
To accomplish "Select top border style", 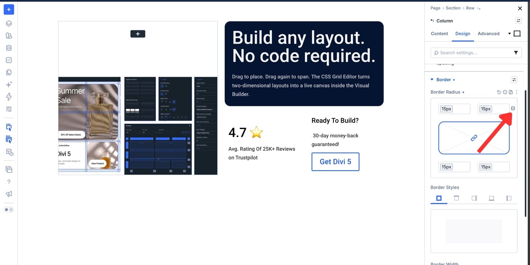I will pyautogui.click(x=456, y=198).
